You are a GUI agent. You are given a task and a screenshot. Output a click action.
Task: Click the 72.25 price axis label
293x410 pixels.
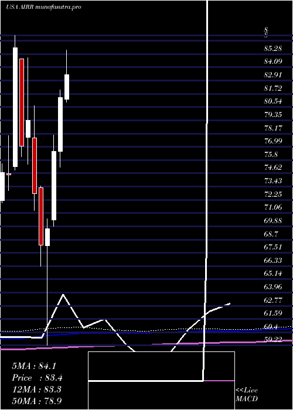(273, 194)
